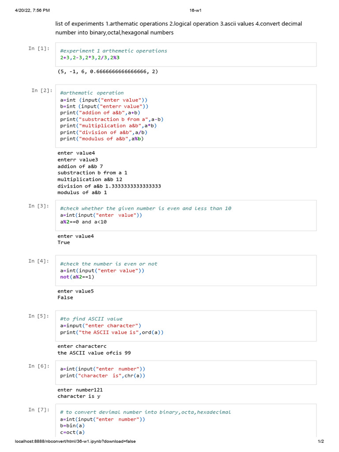Click the 'In [6]:' prompt label

click(x=39, y=366)
